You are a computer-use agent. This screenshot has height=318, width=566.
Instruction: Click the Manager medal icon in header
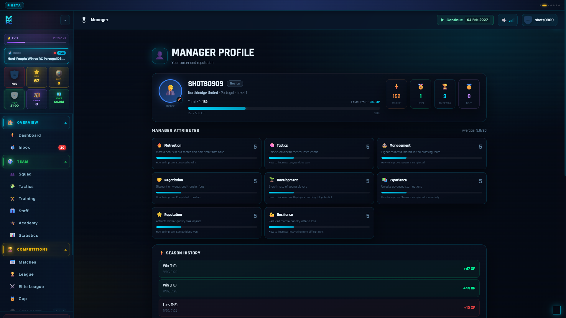click(x=84, y=20)
